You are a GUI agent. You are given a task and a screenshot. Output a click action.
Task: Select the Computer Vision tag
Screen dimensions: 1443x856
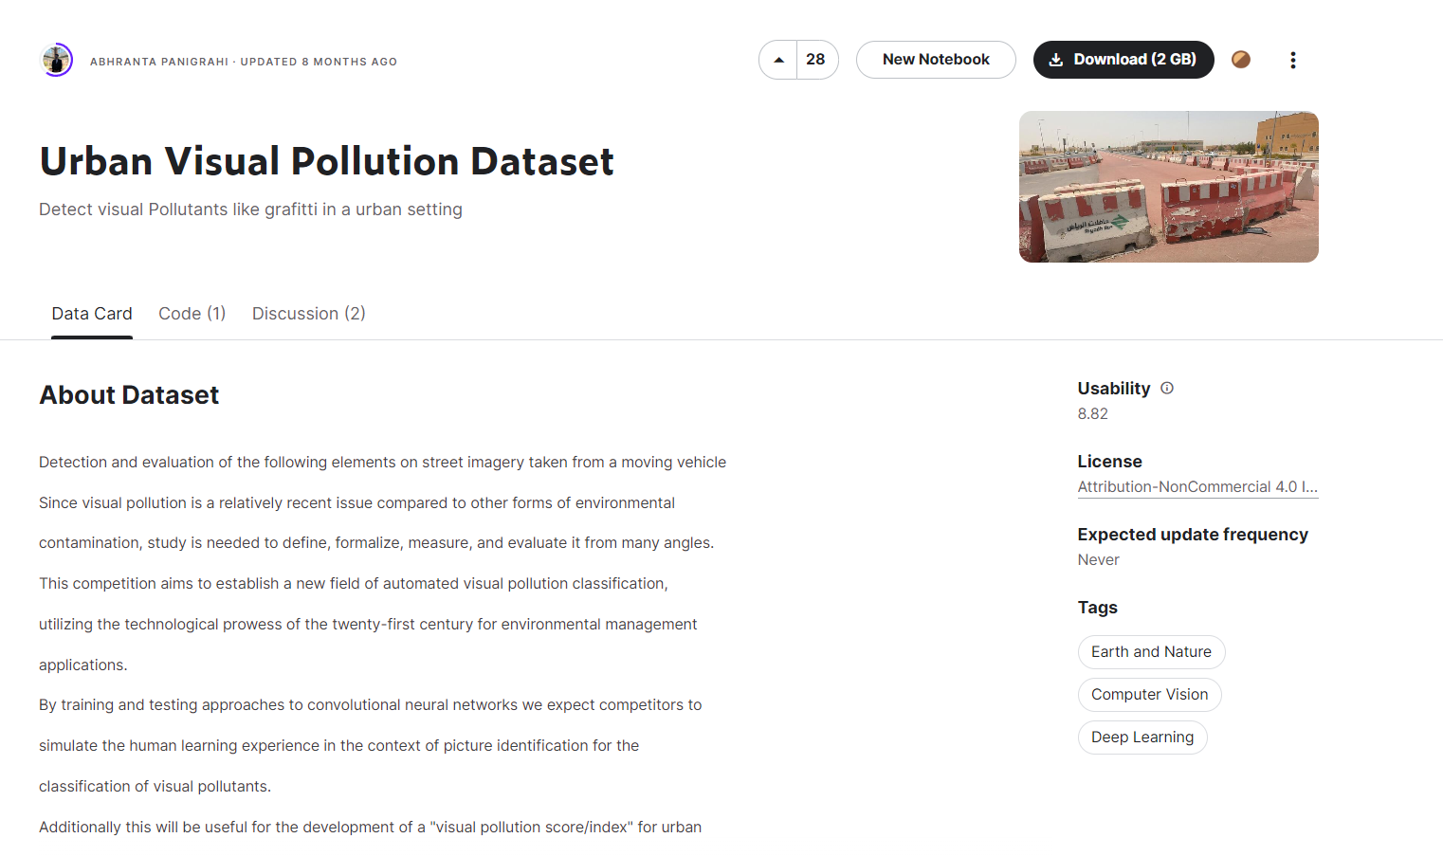(1149, 695)
